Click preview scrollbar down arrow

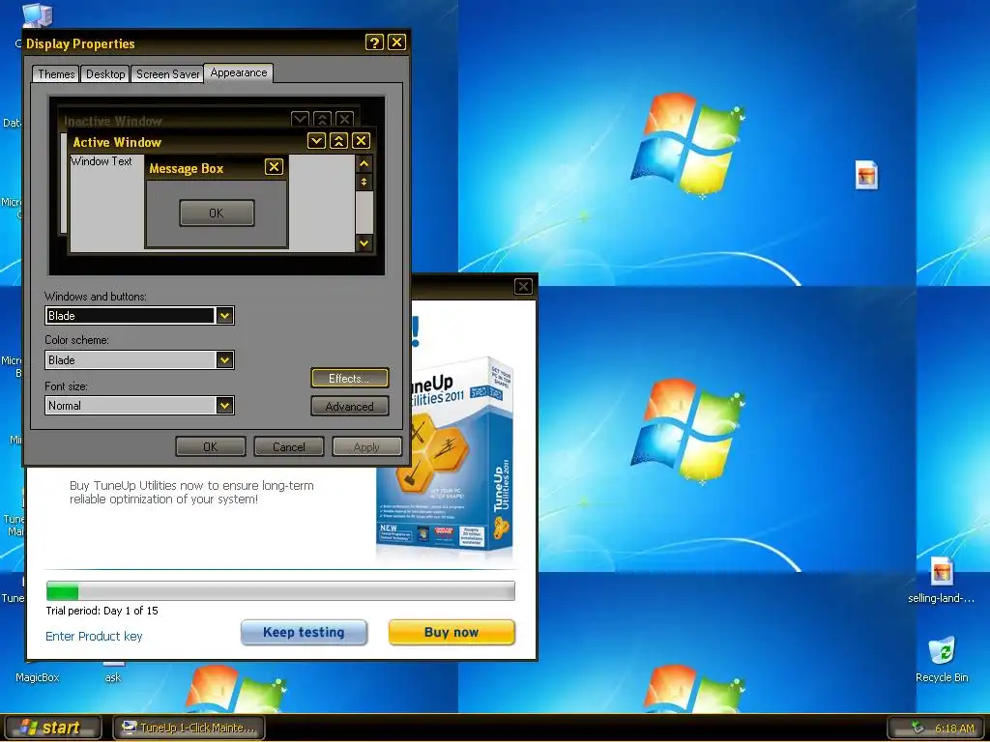tap(364, 243)
